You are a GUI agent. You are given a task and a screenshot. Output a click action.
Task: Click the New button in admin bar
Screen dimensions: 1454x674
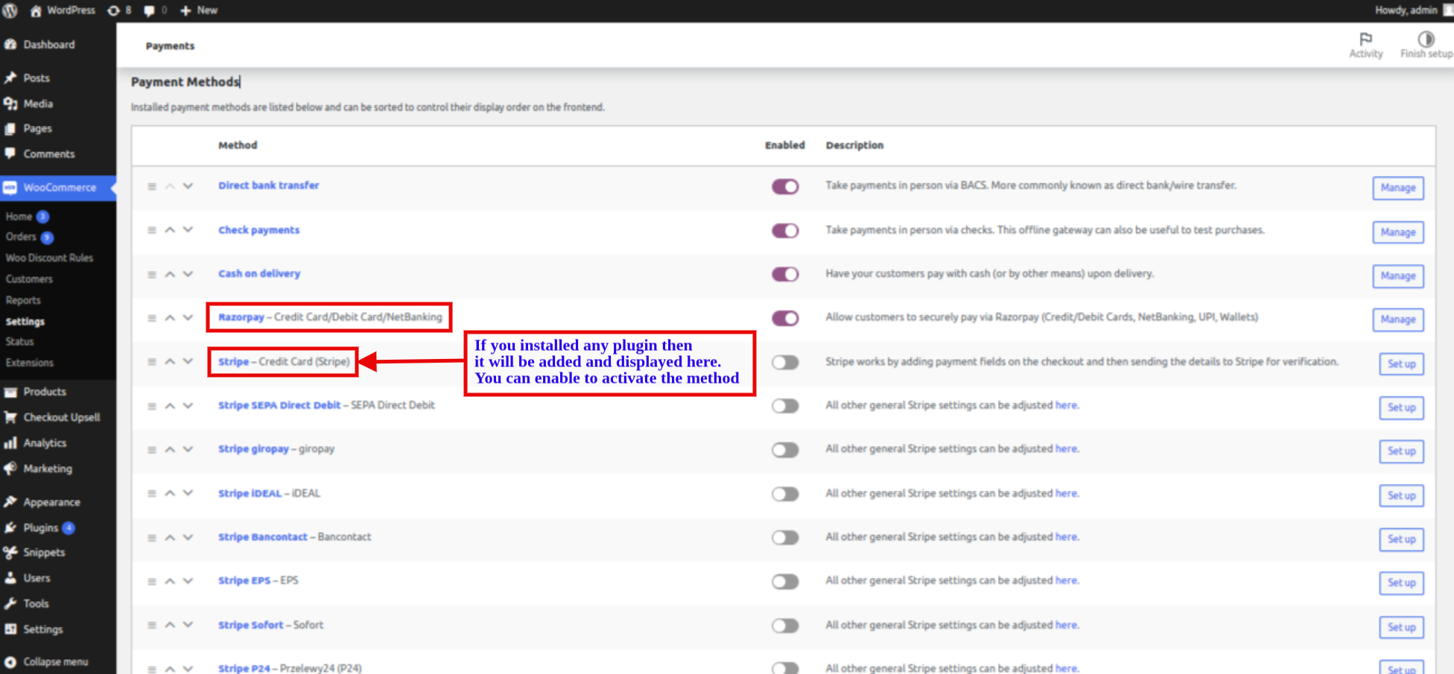click(200, 10)
